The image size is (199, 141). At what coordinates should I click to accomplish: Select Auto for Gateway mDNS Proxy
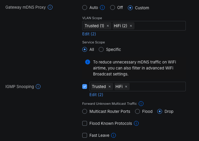point(85,7)
